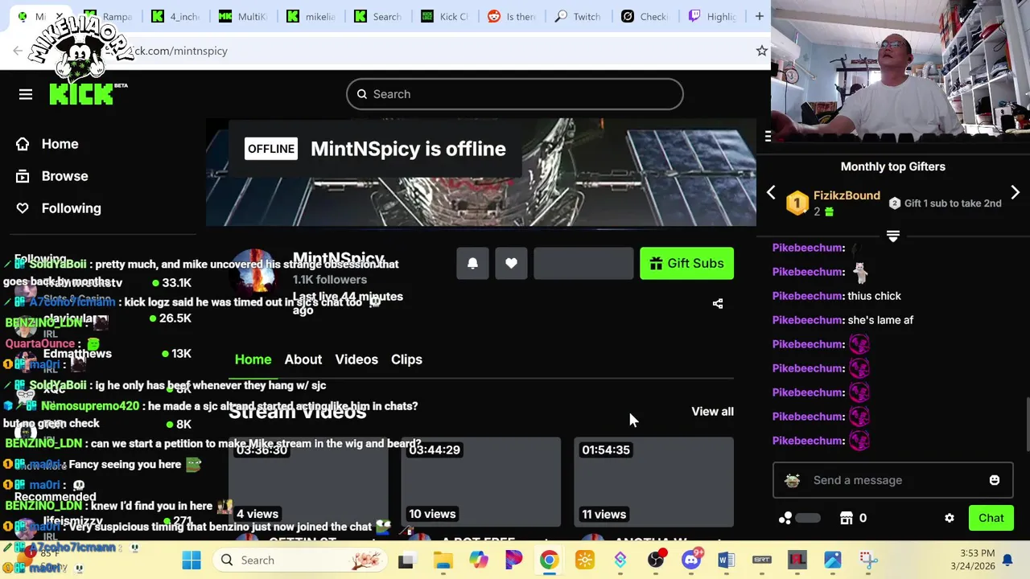The height and width of the screenshot is (579, 1030).
Task: Bookmark this page with the star icon
Action: click(761, 51)
